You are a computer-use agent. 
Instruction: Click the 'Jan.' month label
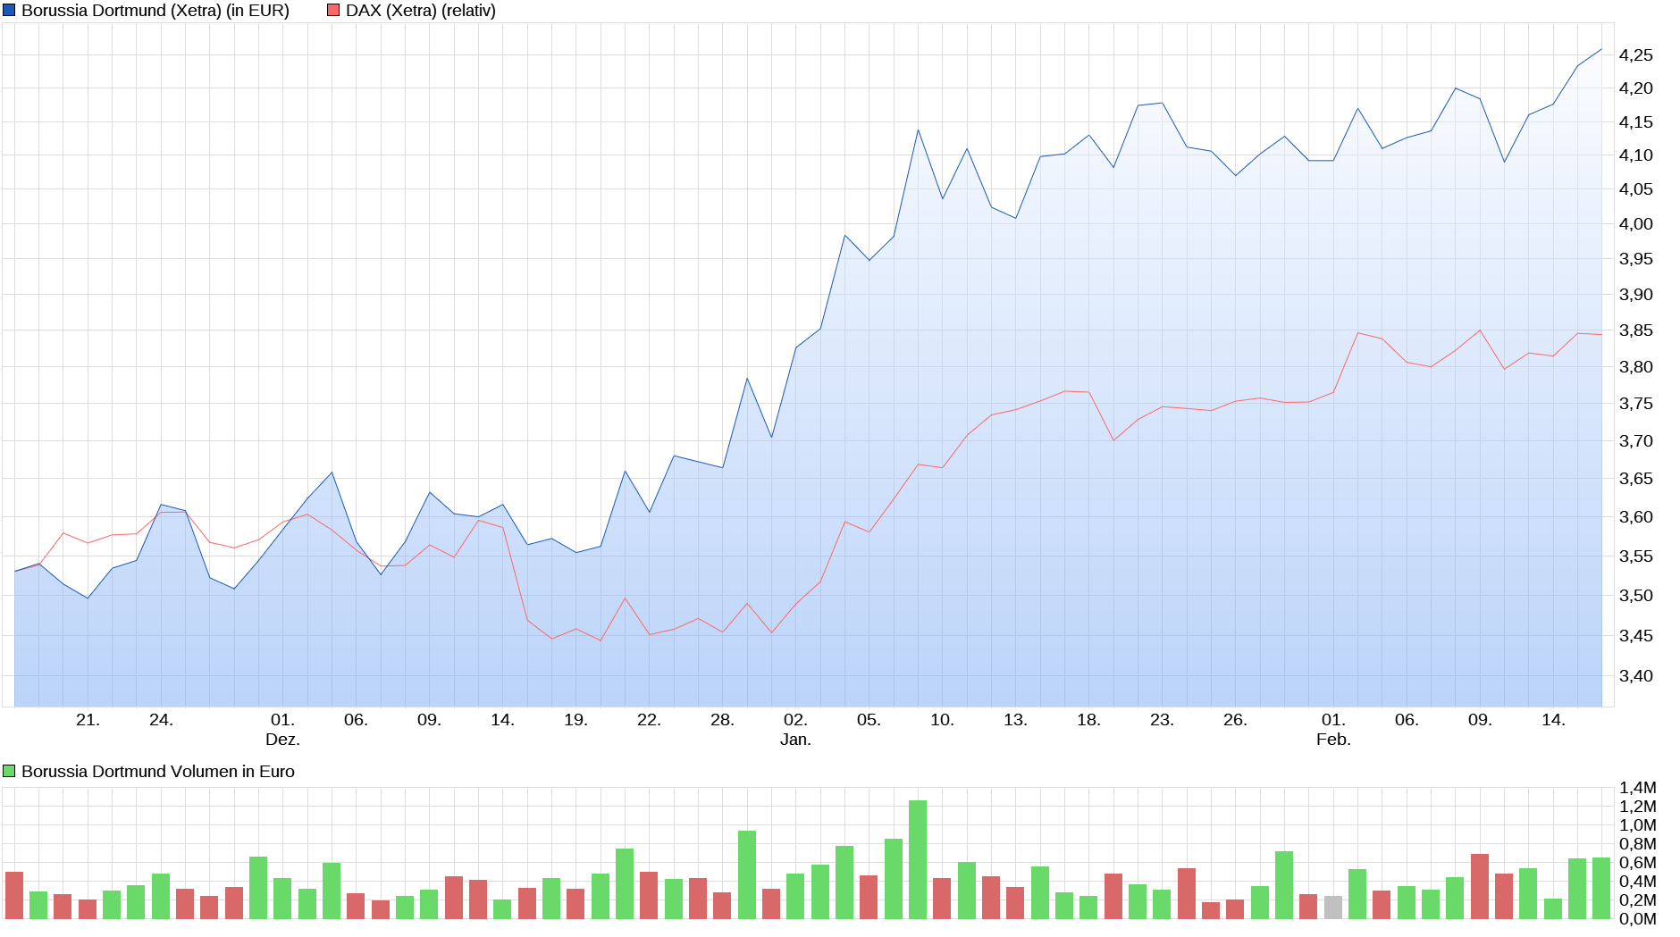click(x=795, y=740)
